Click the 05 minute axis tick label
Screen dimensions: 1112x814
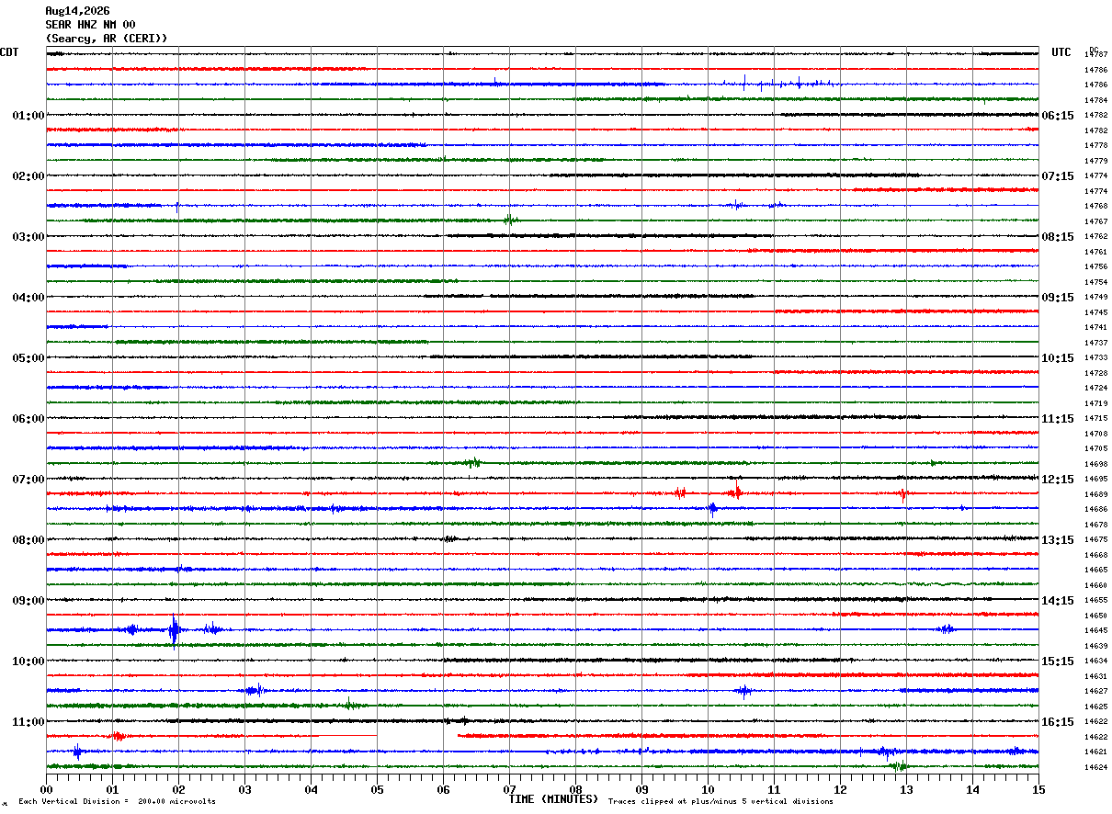point(377,789)
